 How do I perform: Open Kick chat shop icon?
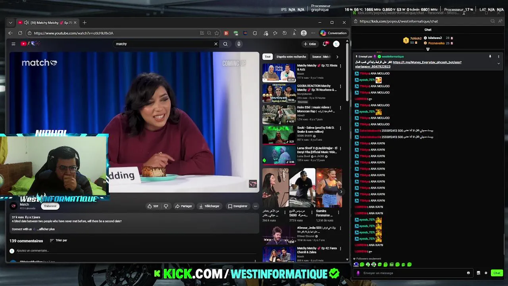pos(478,273)
